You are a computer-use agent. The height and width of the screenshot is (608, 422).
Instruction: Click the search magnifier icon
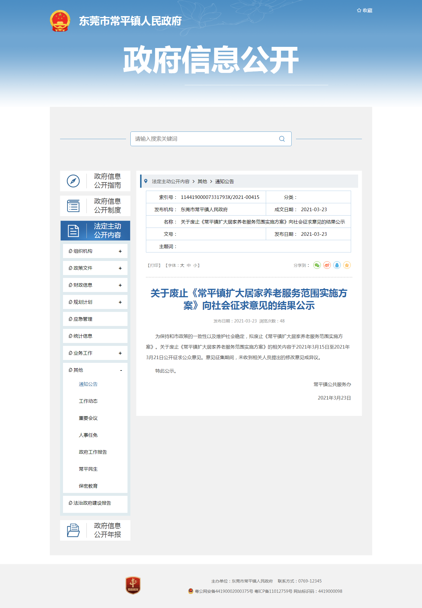[282, 139]
